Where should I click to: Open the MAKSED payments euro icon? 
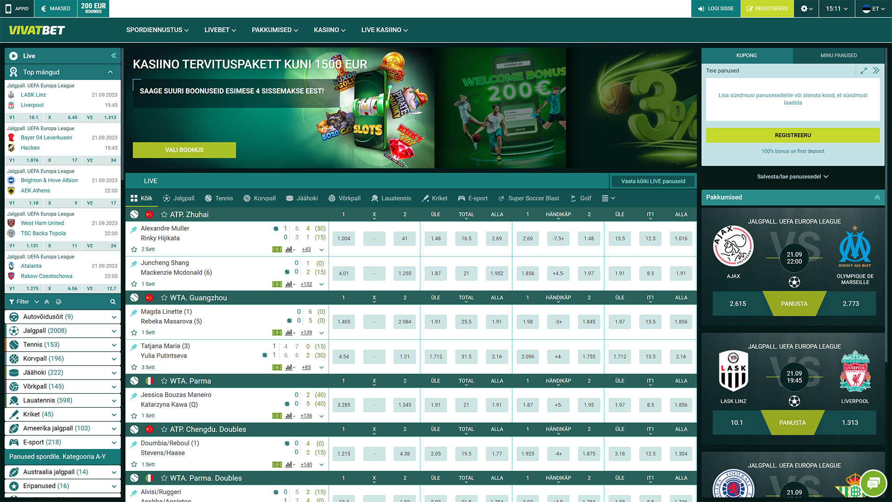[43, 8]
